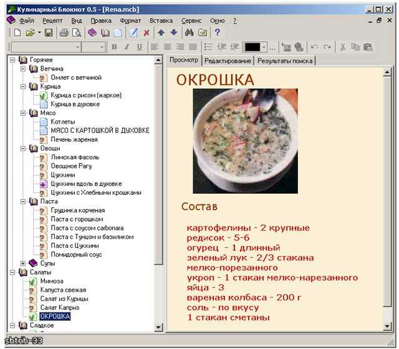Click the more colors ellipsis button

click(272, 47)
